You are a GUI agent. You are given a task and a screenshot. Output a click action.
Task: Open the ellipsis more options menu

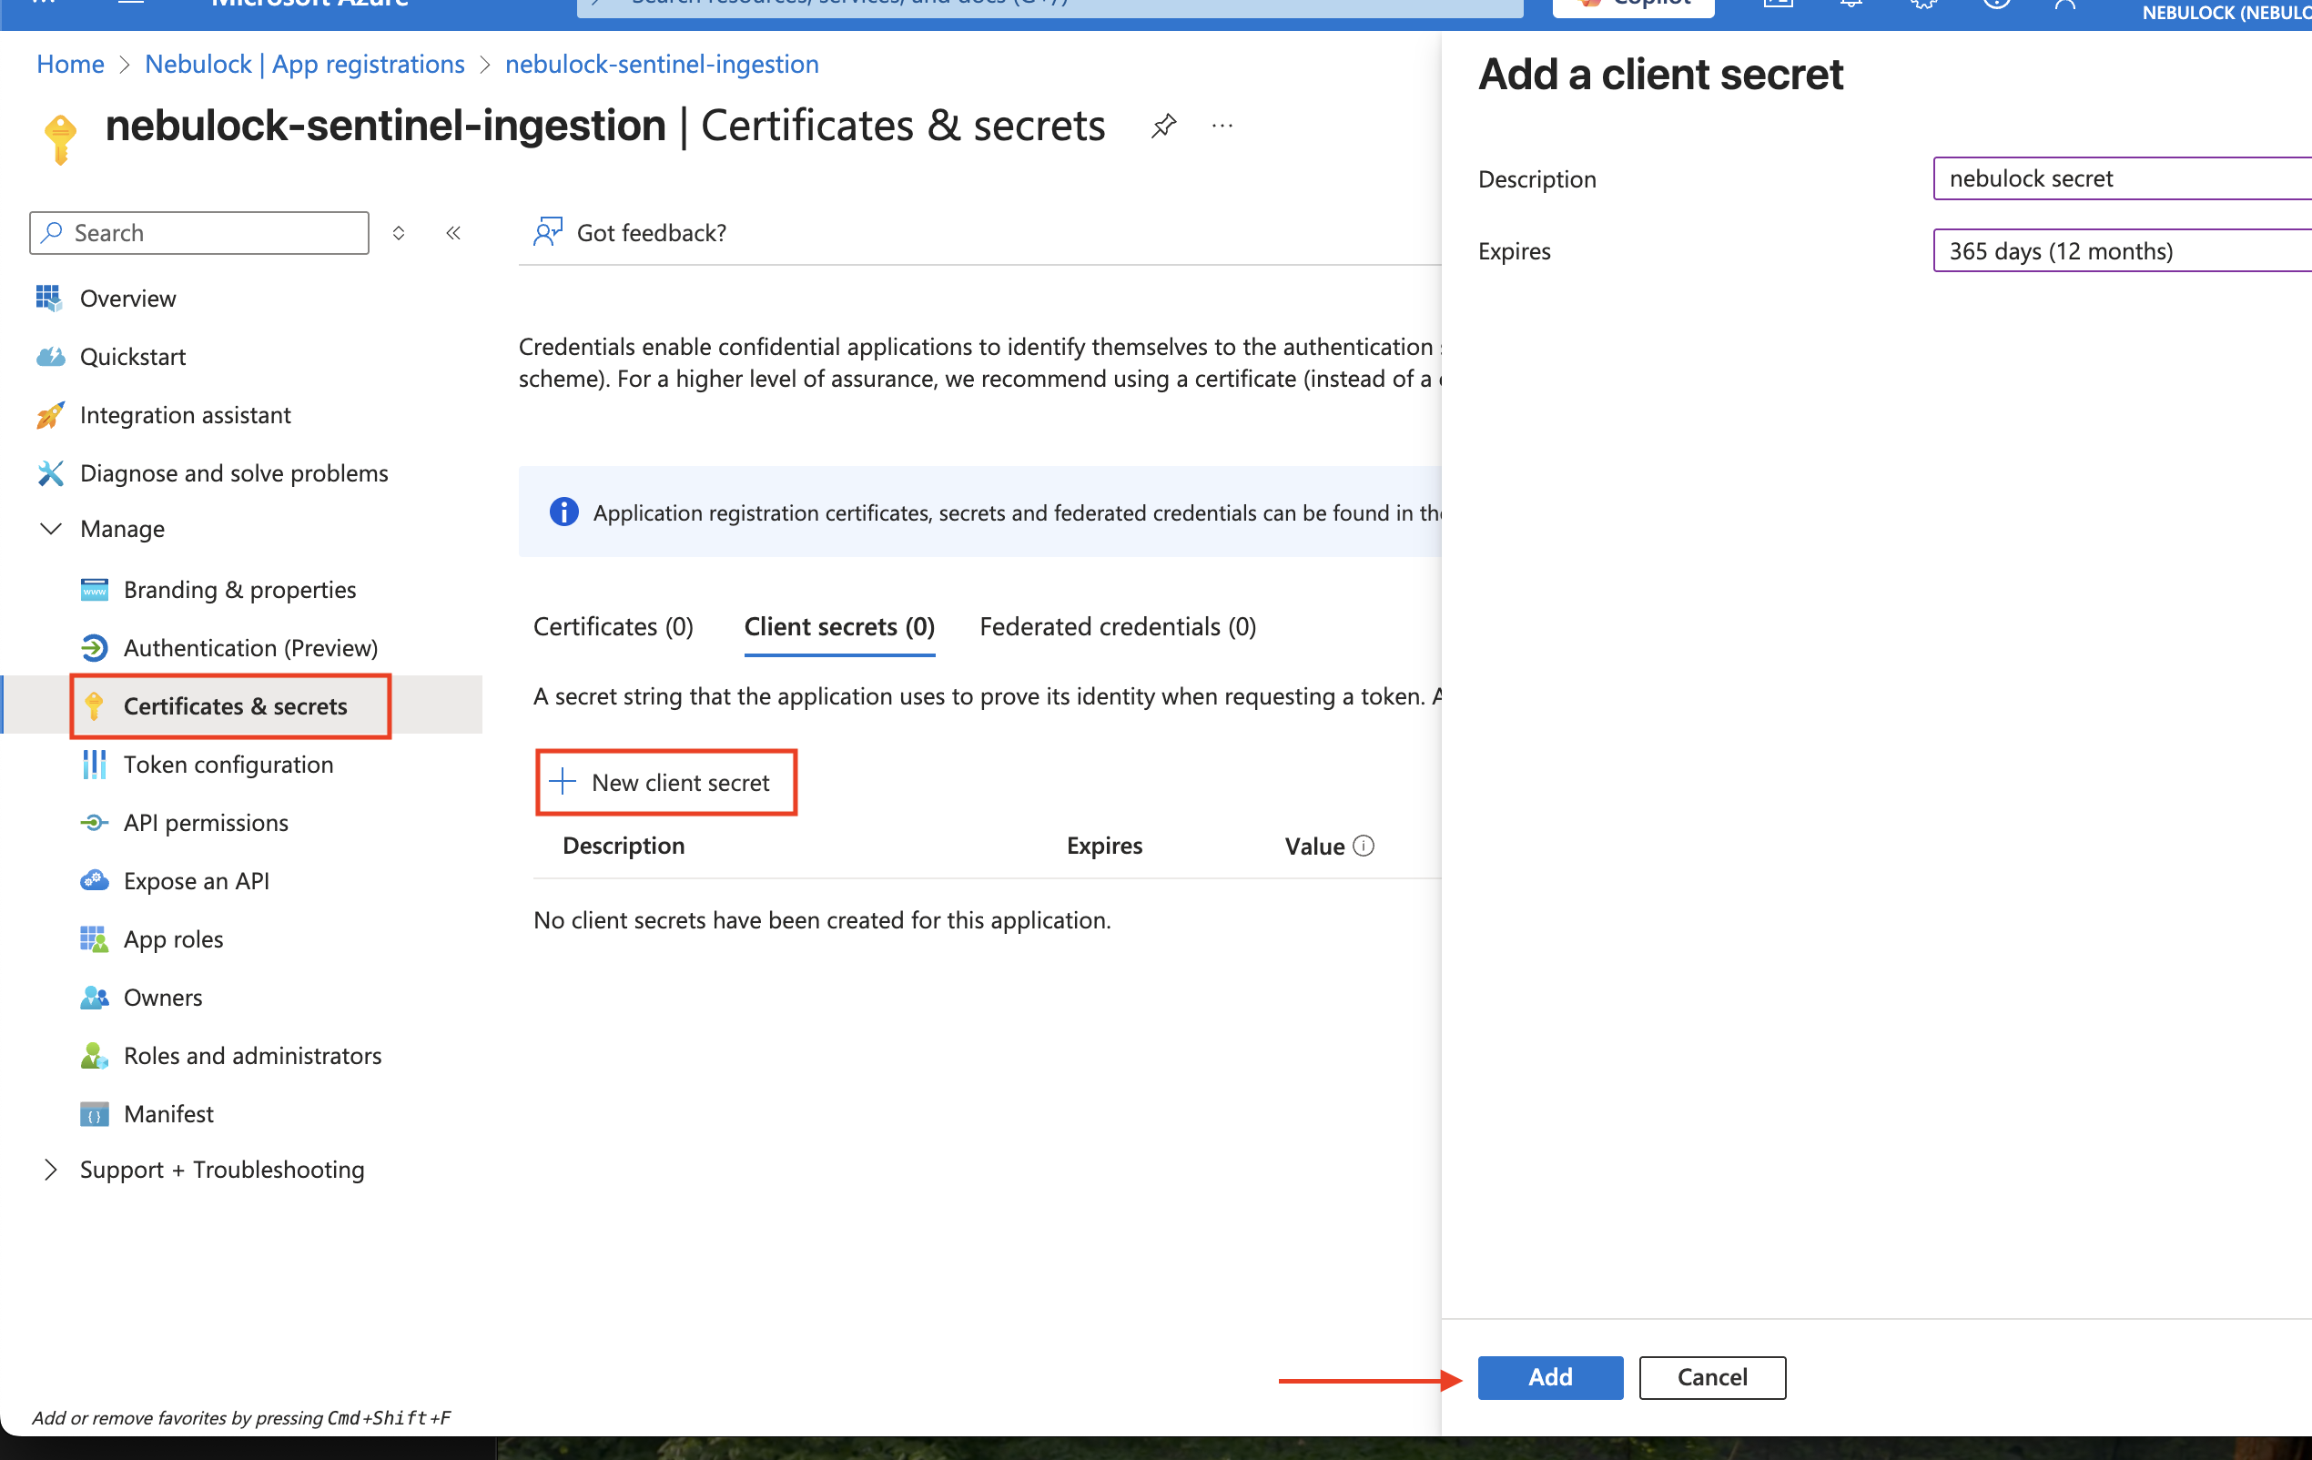tap(1222, 126)
